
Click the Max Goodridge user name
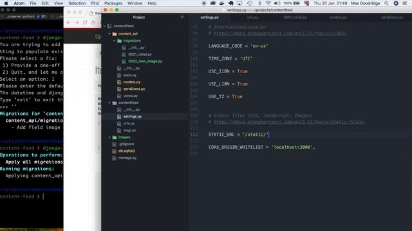click(365, 3)
